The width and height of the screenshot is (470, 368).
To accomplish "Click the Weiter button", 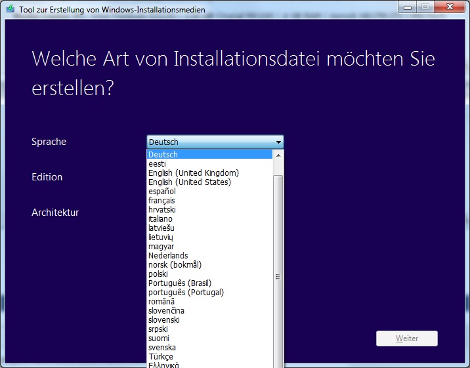I will point(407,338).
